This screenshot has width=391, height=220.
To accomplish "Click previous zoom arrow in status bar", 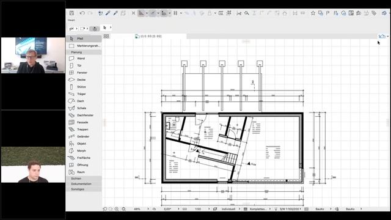I will tap(105, 209).
